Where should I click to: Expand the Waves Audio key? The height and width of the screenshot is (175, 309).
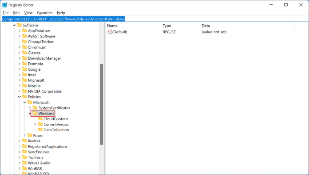click(20, 163)
